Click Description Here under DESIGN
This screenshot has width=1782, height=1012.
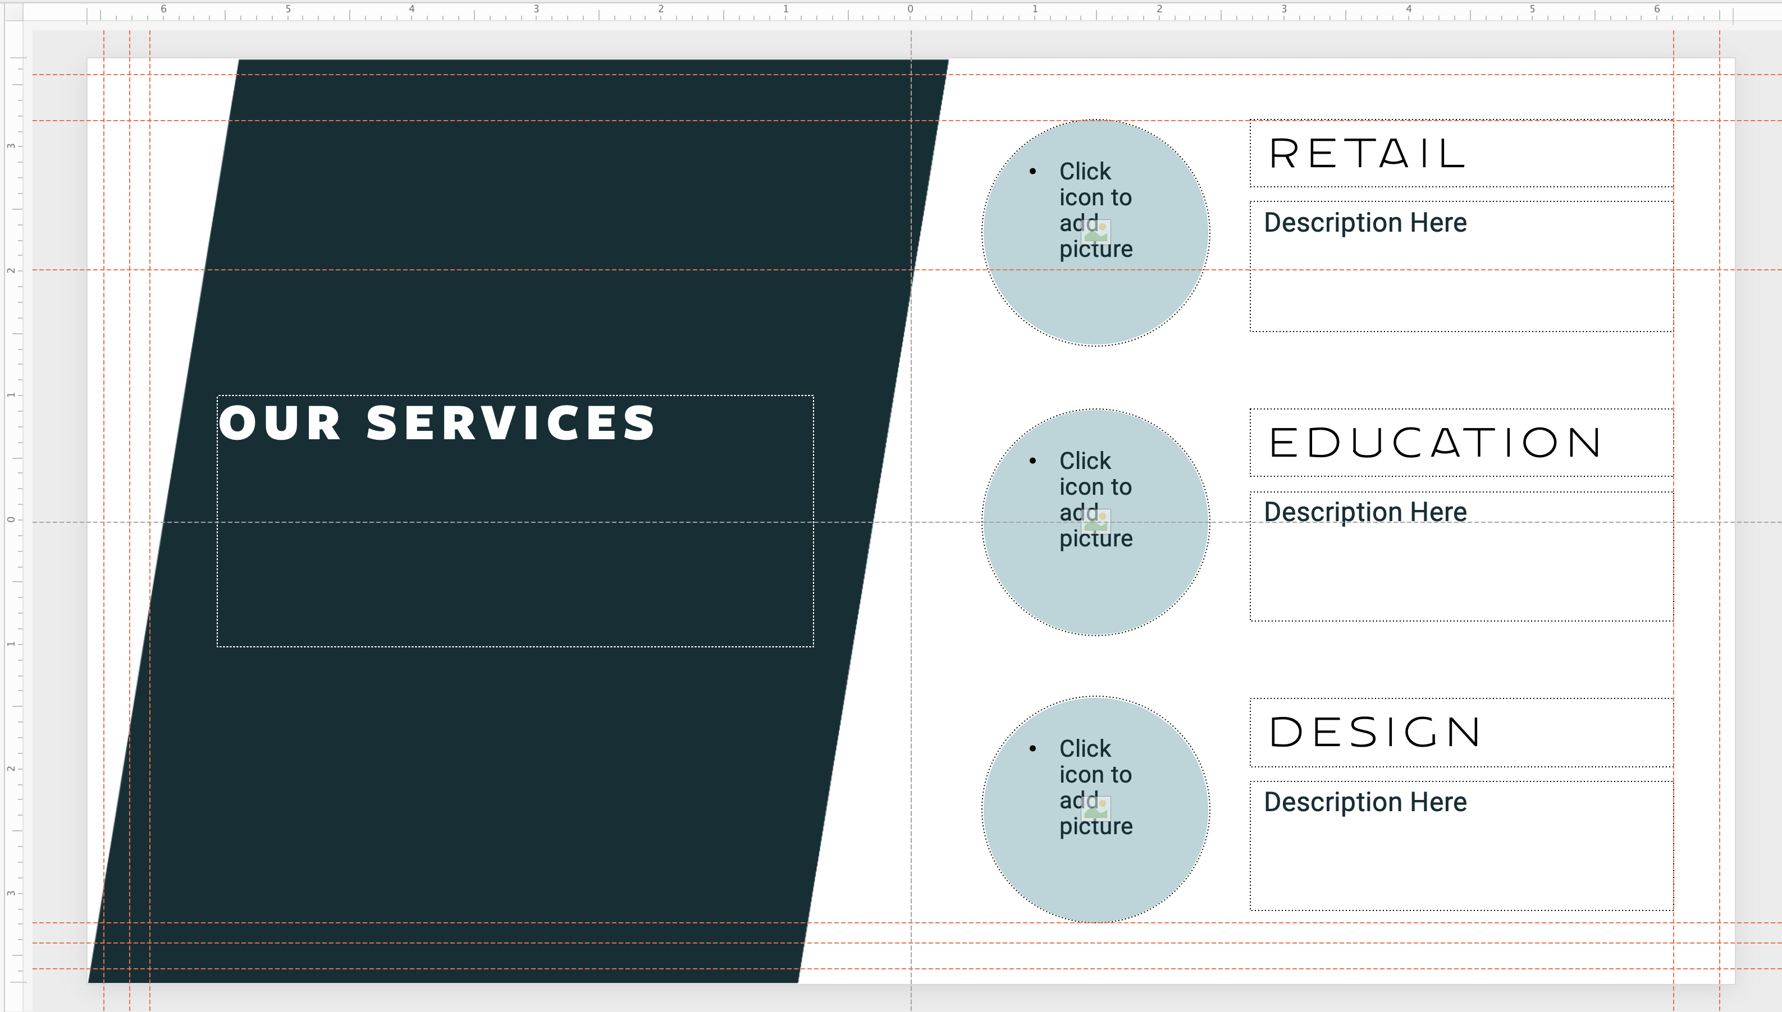(x=1365, y=802)
